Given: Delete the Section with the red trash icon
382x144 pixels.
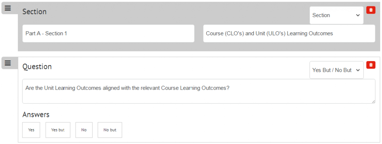Looking at the screenshot, I should pos(371,10).
